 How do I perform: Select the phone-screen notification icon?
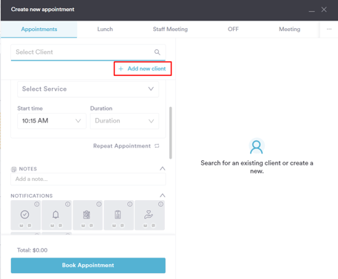coord(118,215)
